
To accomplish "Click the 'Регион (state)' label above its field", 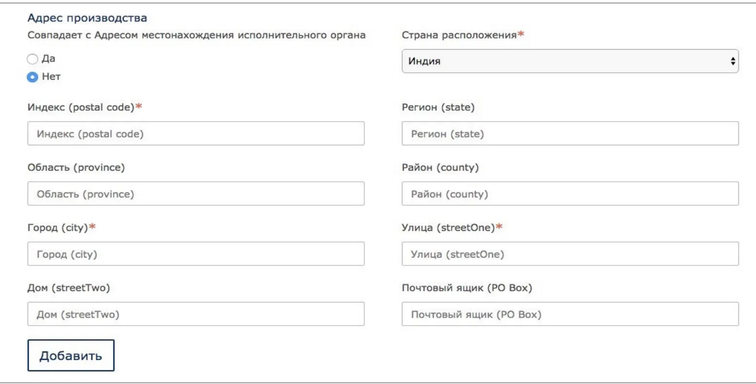I will pos(438,107).
